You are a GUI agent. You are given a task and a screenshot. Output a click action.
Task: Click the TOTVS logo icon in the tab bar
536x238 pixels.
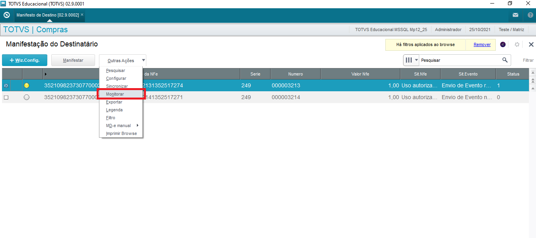(x=6, y=15)
